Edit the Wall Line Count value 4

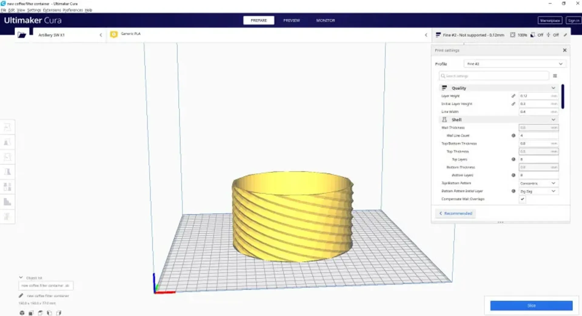pyautogui.click(x=538, y=136)
